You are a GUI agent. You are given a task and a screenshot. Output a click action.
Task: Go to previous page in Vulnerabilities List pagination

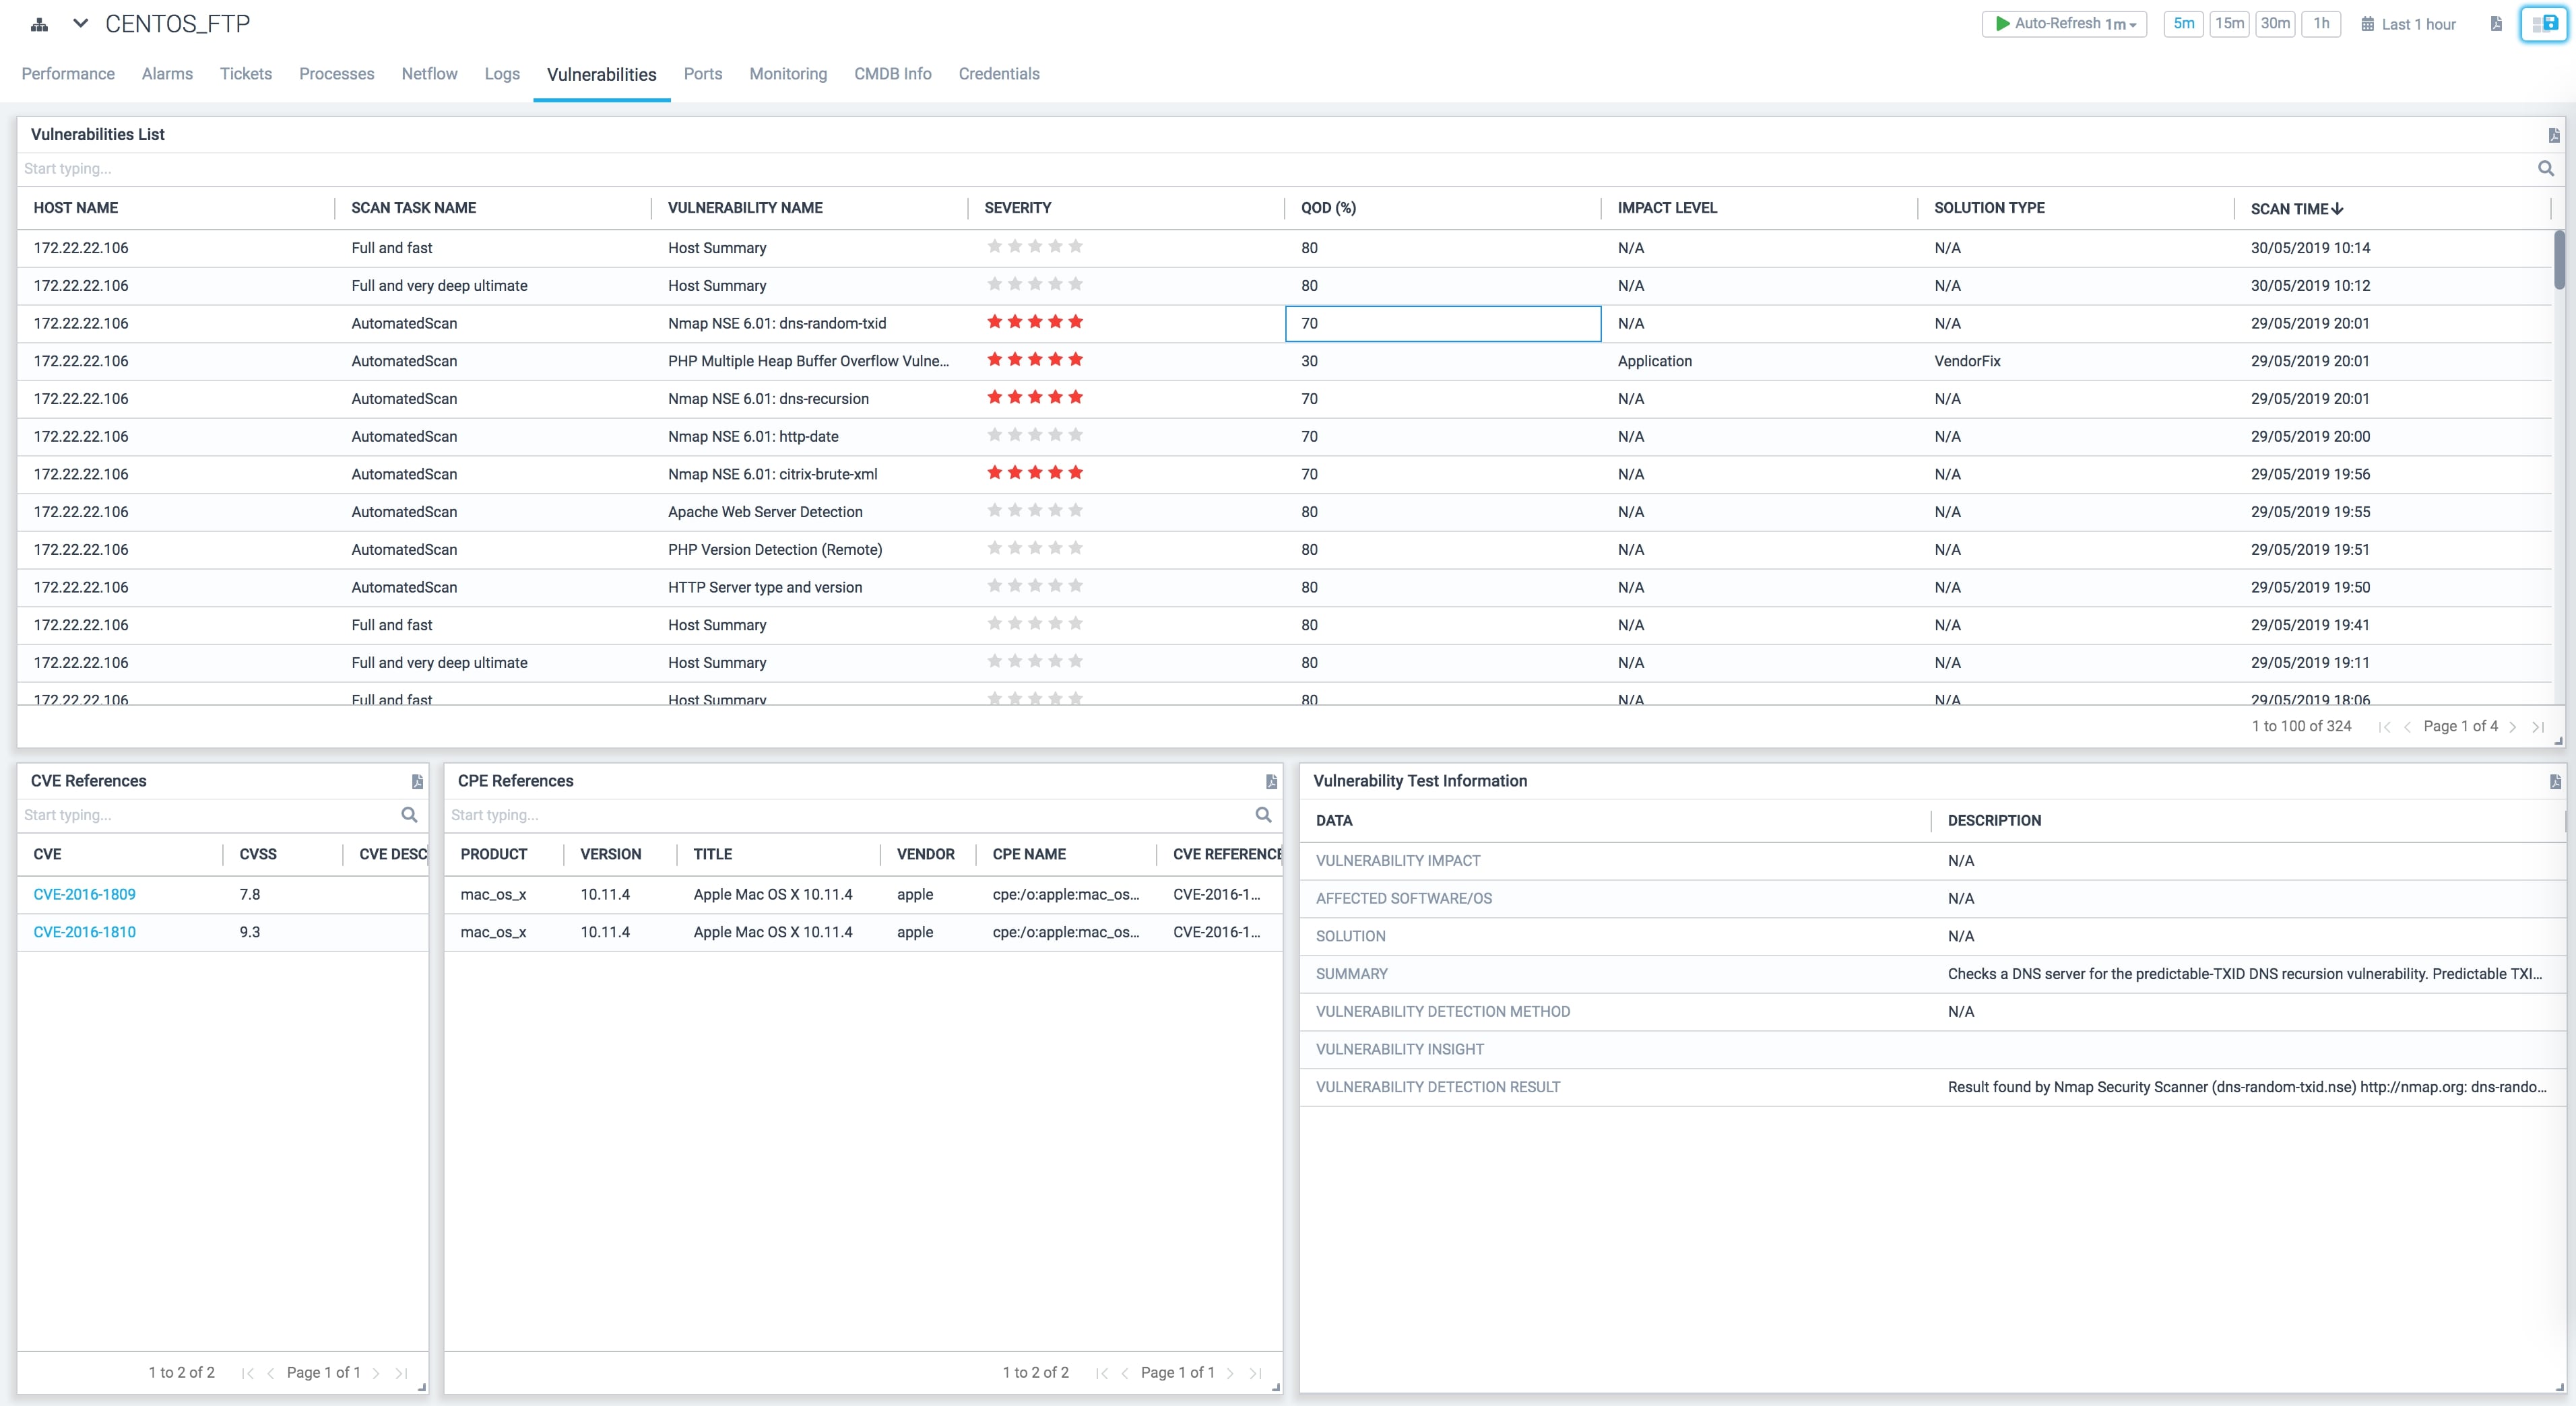2407,727
